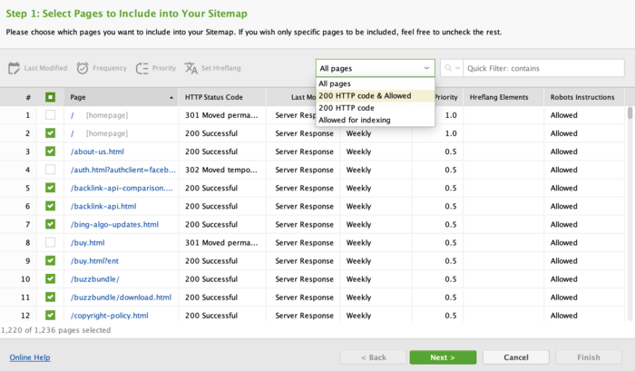Check row 1, the 301 homepage
This screenshot has height=371, width=635.
tap(50, 115)
